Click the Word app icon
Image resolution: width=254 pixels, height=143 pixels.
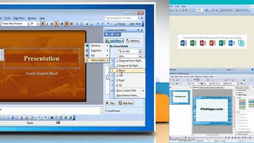coord(184,43)
